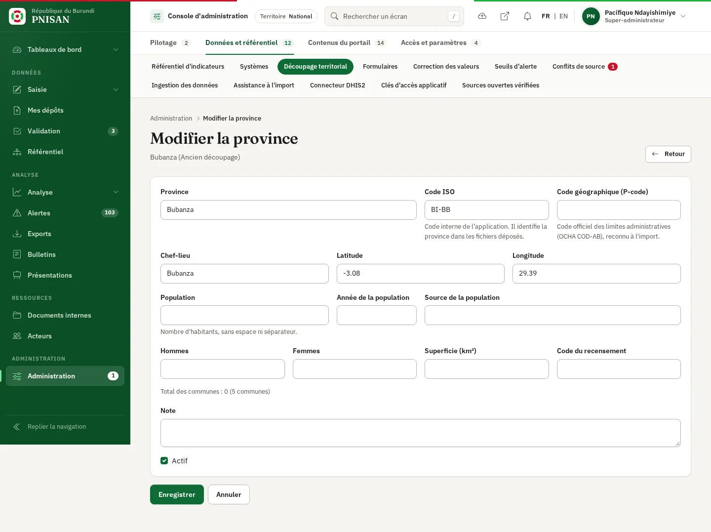Click the Annuler button
711x532 pixels.
pos(229,494)
